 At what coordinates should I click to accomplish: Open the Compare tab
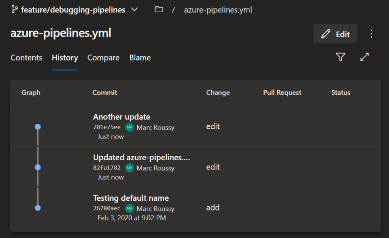click(x=103, y=58)
